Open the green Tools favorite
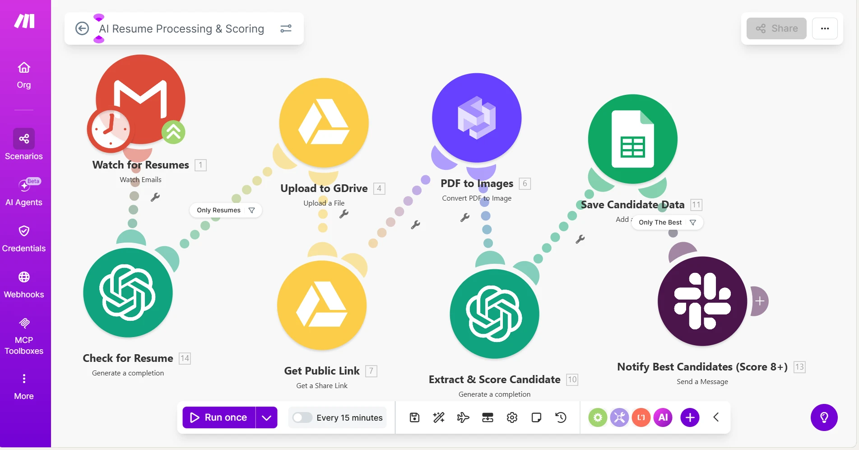 tap(598, 417)
